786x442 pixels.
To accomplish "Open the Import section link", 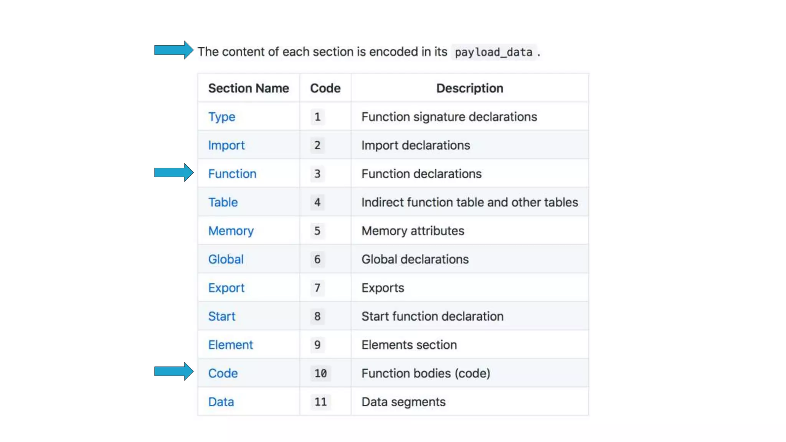I will pos(226,145).
